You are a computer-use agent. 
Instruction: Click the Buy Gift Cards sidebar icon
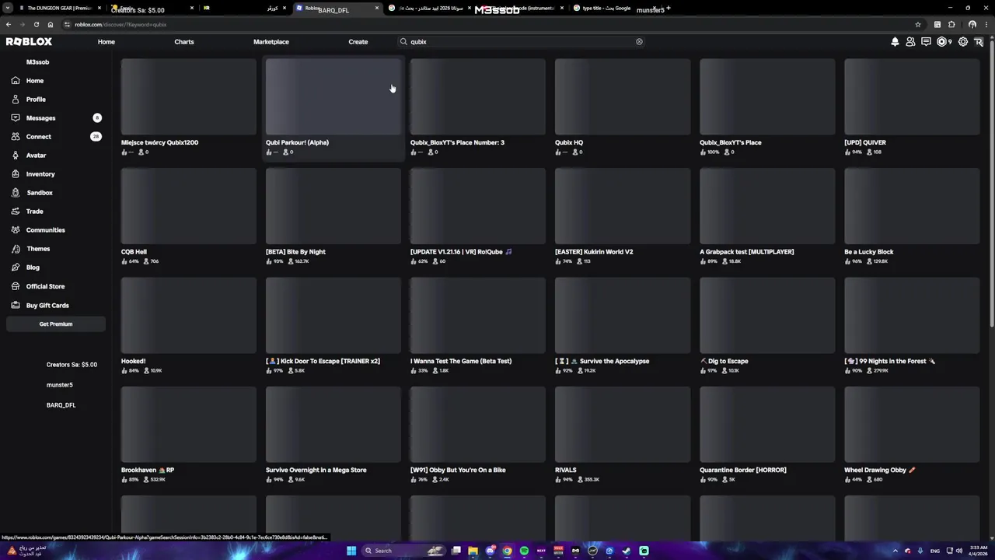coord(16,306)
